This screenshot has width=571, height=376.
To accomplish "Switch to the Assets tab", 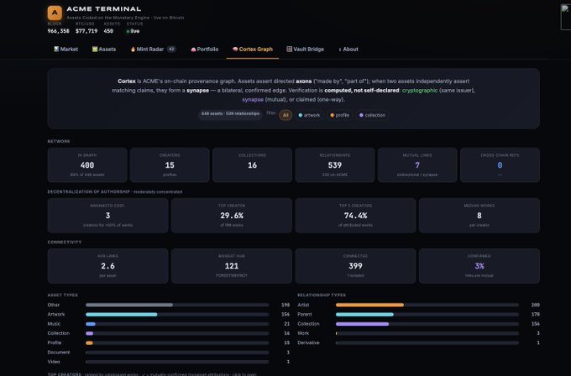I will click(104, 50).
